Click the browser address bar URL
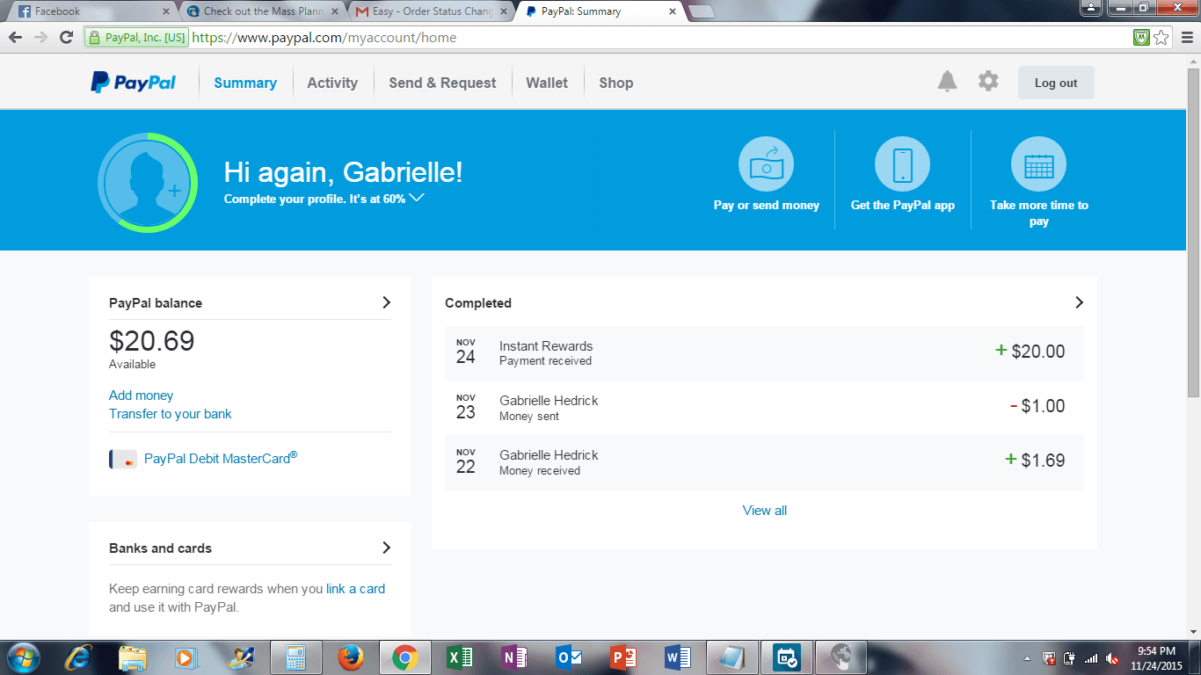Viewport: 1201px width, 675px height. coord(324,38)
